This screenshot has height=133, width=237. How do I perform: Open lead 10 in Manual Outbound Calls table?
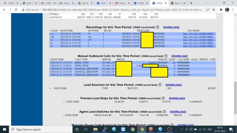pos(174,62)
